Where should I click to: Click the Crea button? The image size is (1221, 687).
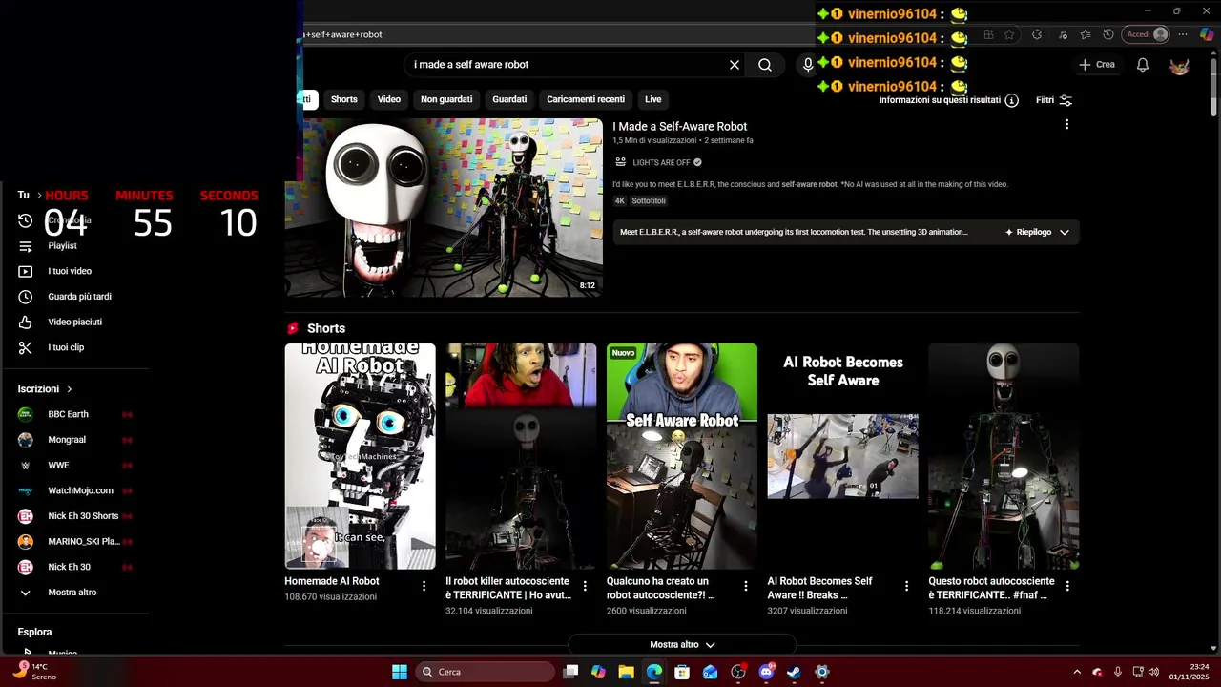click(1097, 65)
